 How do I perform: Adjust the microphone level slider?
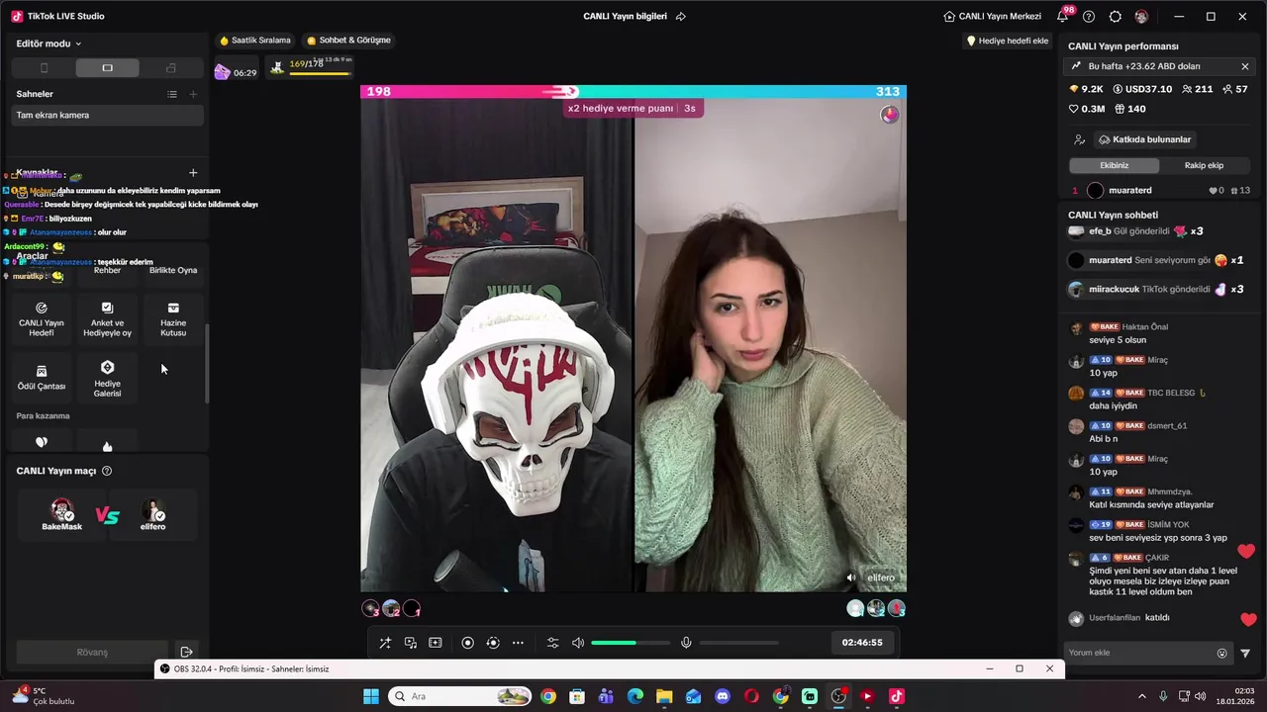pyautogui.click(x=738, y=643)
